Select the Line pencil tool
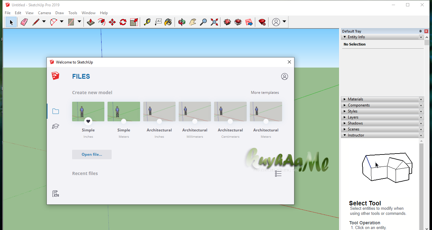The height and width of the screenshot is (230, 432). click(36, 22)
